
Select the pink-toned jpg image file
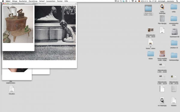click(x=162, y=53)
